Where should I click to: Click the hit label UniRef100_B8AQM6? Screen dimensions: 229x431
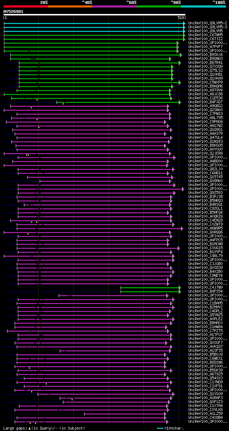[x=206, y=86]
